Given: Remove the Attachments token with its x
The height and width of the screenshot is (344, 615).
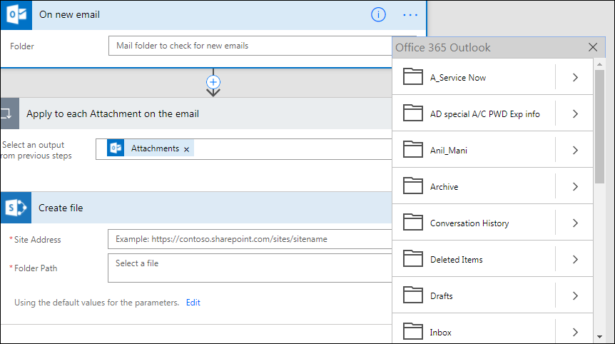Looking at the screenshot, I should point(187,149).
